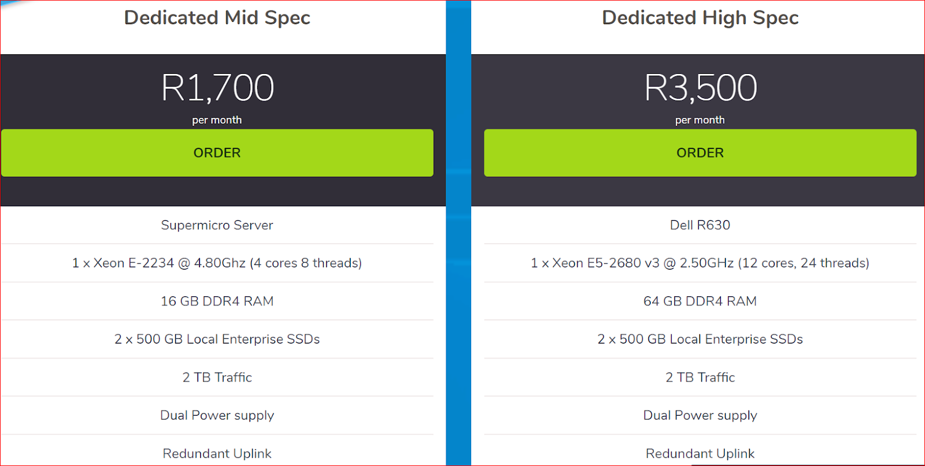Click the Xeon E5-2680 v3 processor row

click(x=700, y=263)
